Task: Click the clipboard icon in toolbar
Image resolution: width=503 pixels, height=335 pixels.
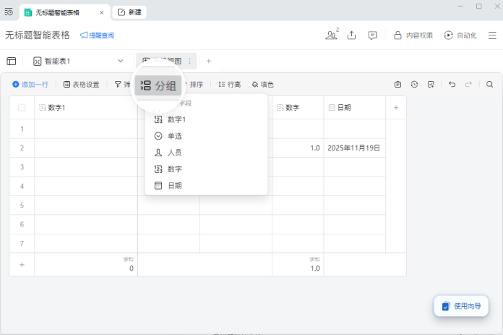Action: click(397, 85)
